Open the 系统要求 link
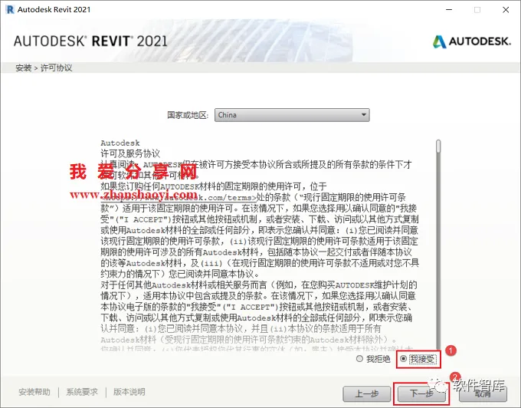The width and height of the screenshot is (521, 408). coord(82,392)
